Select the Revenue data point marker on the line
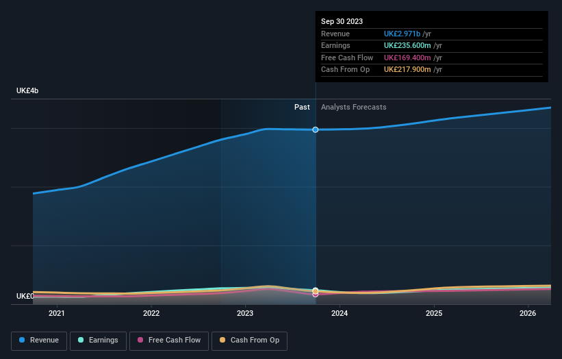The width and height of the screenshot is (562, 359). click(316, 129)
